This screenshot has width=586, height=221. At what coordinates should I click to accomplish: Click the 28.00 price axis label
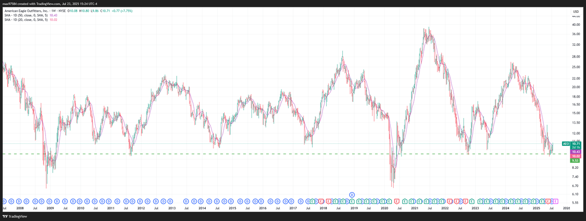tap(576, 57)
